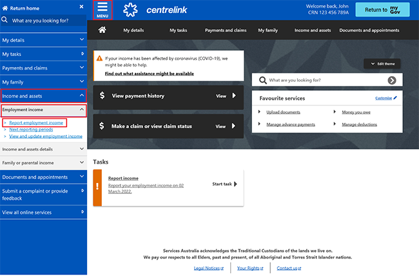The image size is (419, 279).
Task: Click the Customise pencil link
Action: pyautogui.click(x=386, y=98)
